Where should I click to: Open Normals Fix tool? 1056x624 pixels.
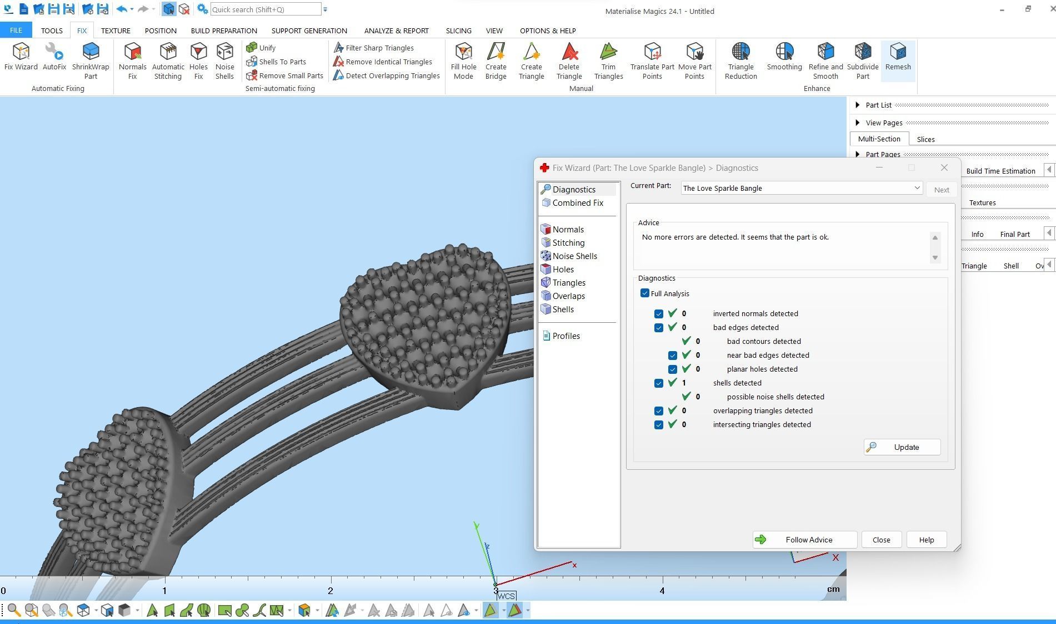[132, 61]
